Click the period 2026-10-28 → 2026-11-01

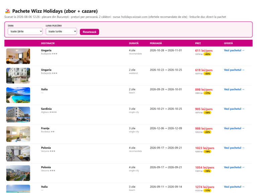tap(166, 50)
